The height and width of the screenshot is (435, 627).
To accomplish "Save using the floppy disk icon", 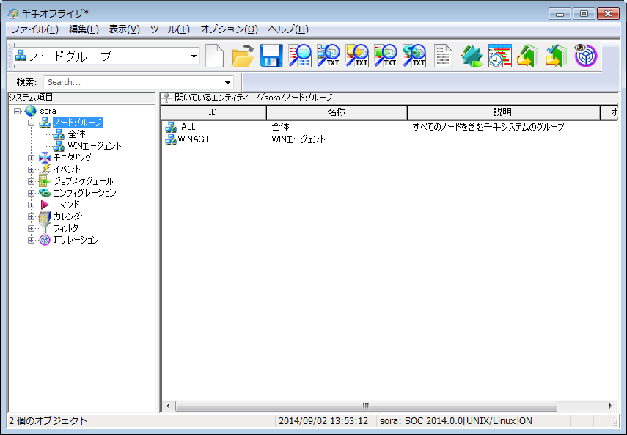I will pos(271,56).
